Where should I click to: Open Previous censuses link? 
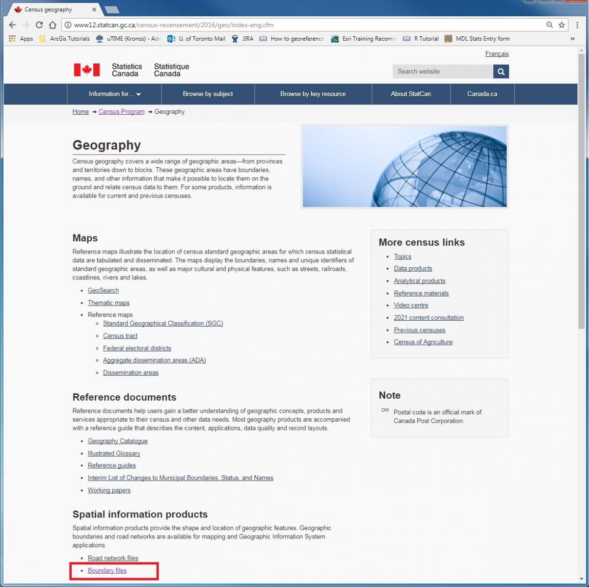(419, 330)
